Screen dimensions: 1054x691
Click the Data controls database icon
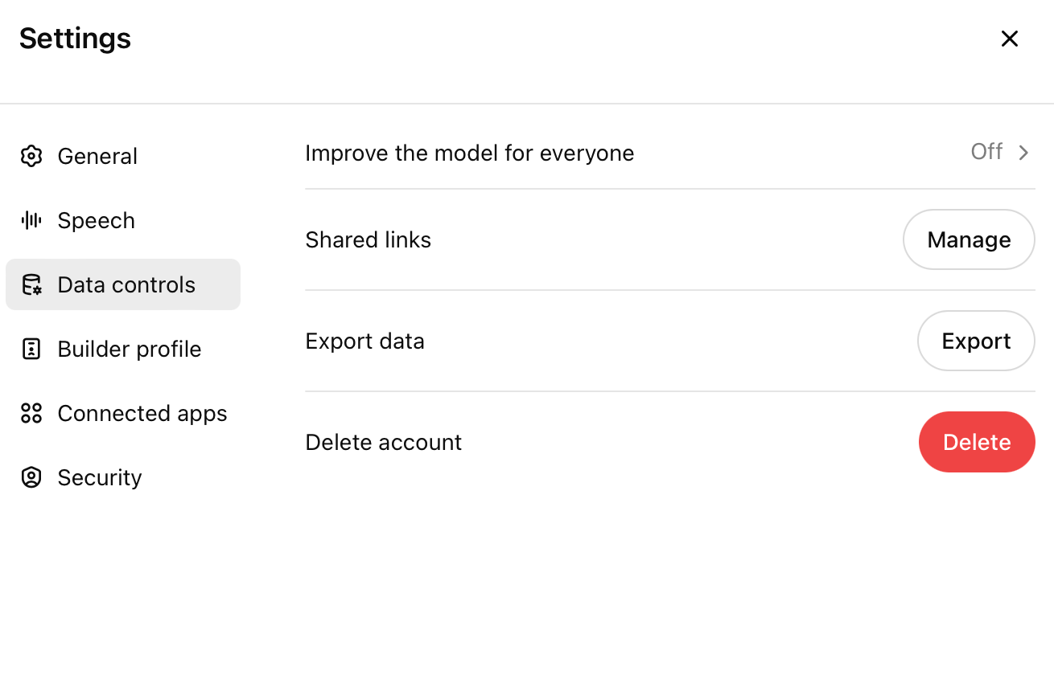coord(31,284)
